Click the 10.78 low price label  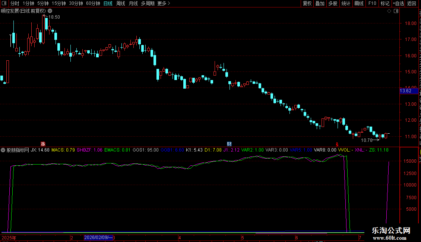(x=367, y=140)
